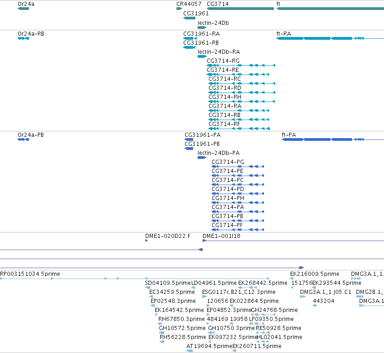Click CG3714-RH transcript label
Image resolution: width=384 pixels, height=353 pixels.
225,97
